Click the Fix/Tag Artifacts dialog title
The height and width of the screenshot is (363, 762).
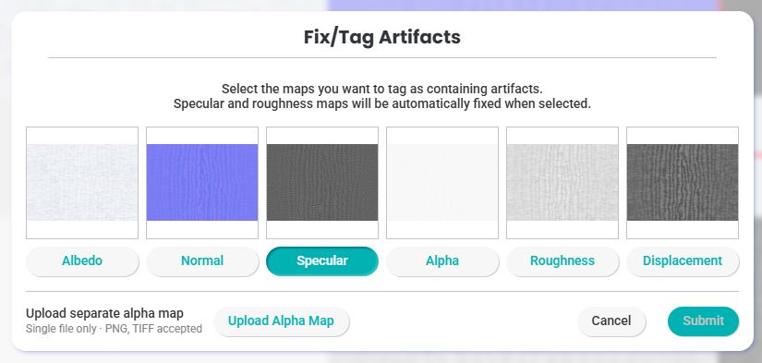(382, 37)
